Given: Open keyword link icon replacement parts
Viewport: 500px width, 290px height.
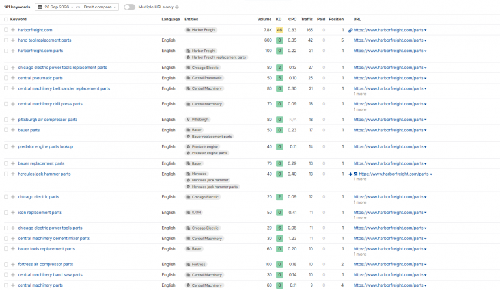Looking at the screenshot, I should [40, 213].
